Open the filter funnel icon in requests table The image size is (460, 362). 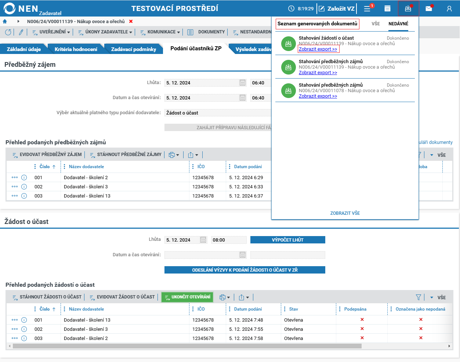(x=418, y=297)
